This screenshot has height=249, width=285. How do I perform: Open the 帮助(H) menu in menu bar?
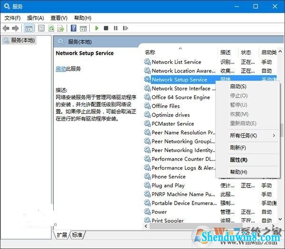[83, 18]
